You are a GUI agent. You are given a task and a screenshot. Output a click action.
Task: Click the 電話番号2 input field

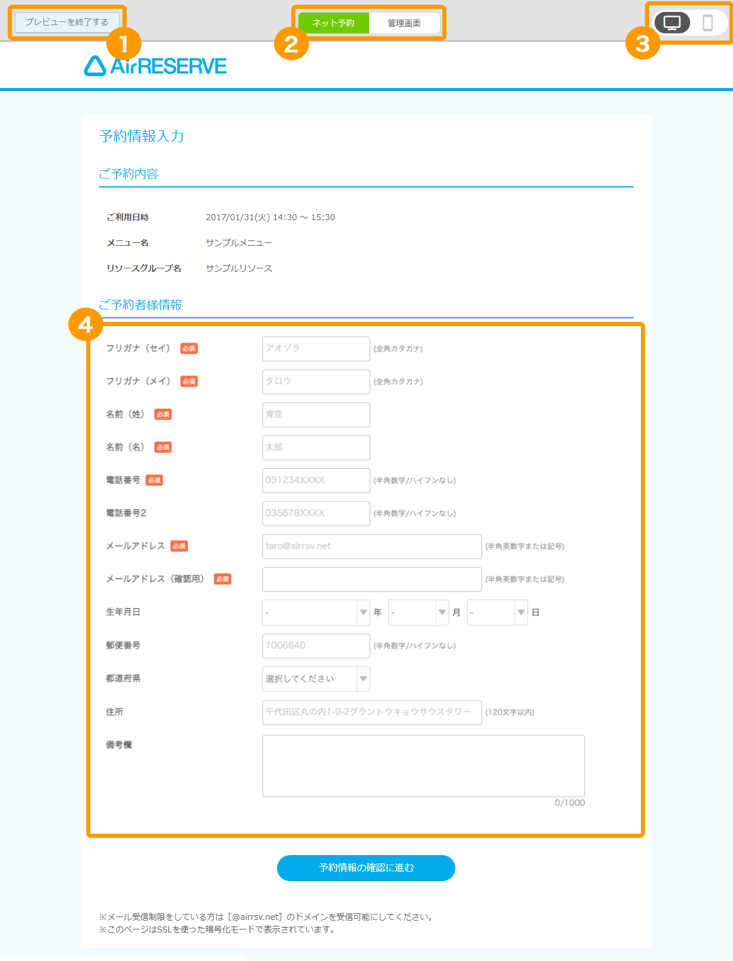click(316, 514)
